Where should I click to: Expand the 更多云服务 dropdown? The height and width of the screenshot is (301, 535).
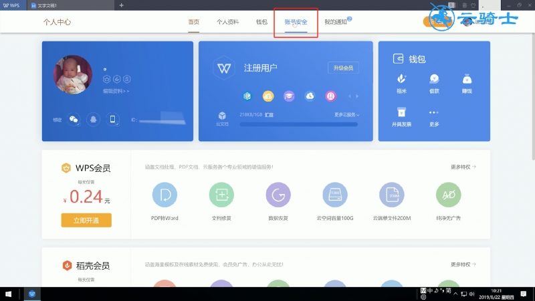pos(346,114)
